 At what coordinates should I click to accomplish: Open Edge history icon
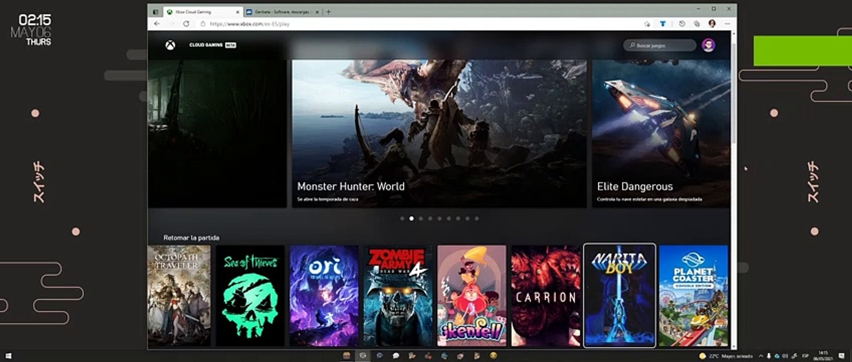(682, 24)
